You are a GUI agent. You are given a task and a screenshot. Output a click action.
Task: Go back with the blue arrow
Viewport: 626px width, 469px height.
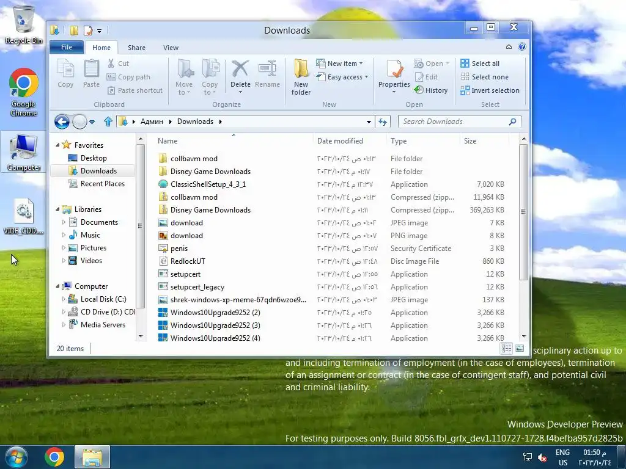pyautogui.click(x=62, y=122)
